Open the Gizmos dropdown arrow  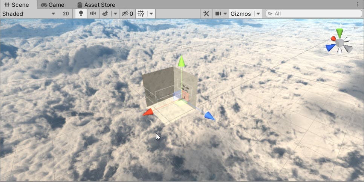pos(258,14)
